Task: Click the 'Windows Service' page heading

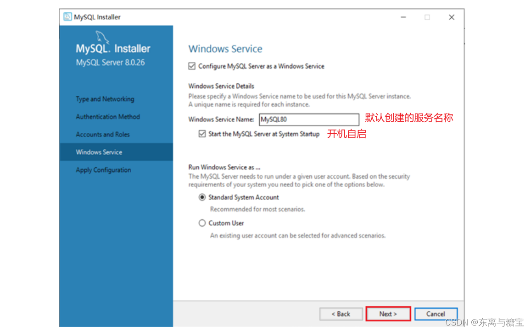Action: 225,49
